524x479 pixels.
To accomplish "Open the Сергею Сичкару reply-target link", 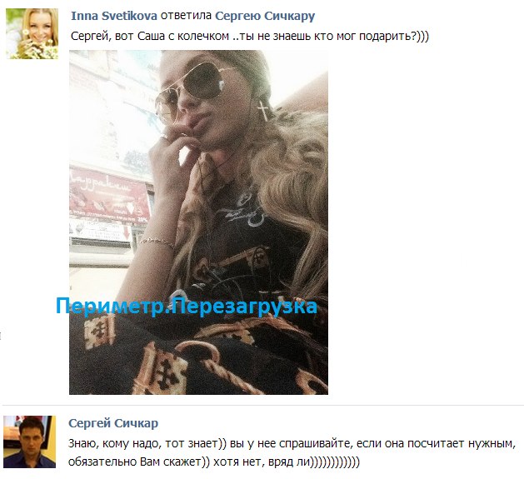I will click(265, 16).
